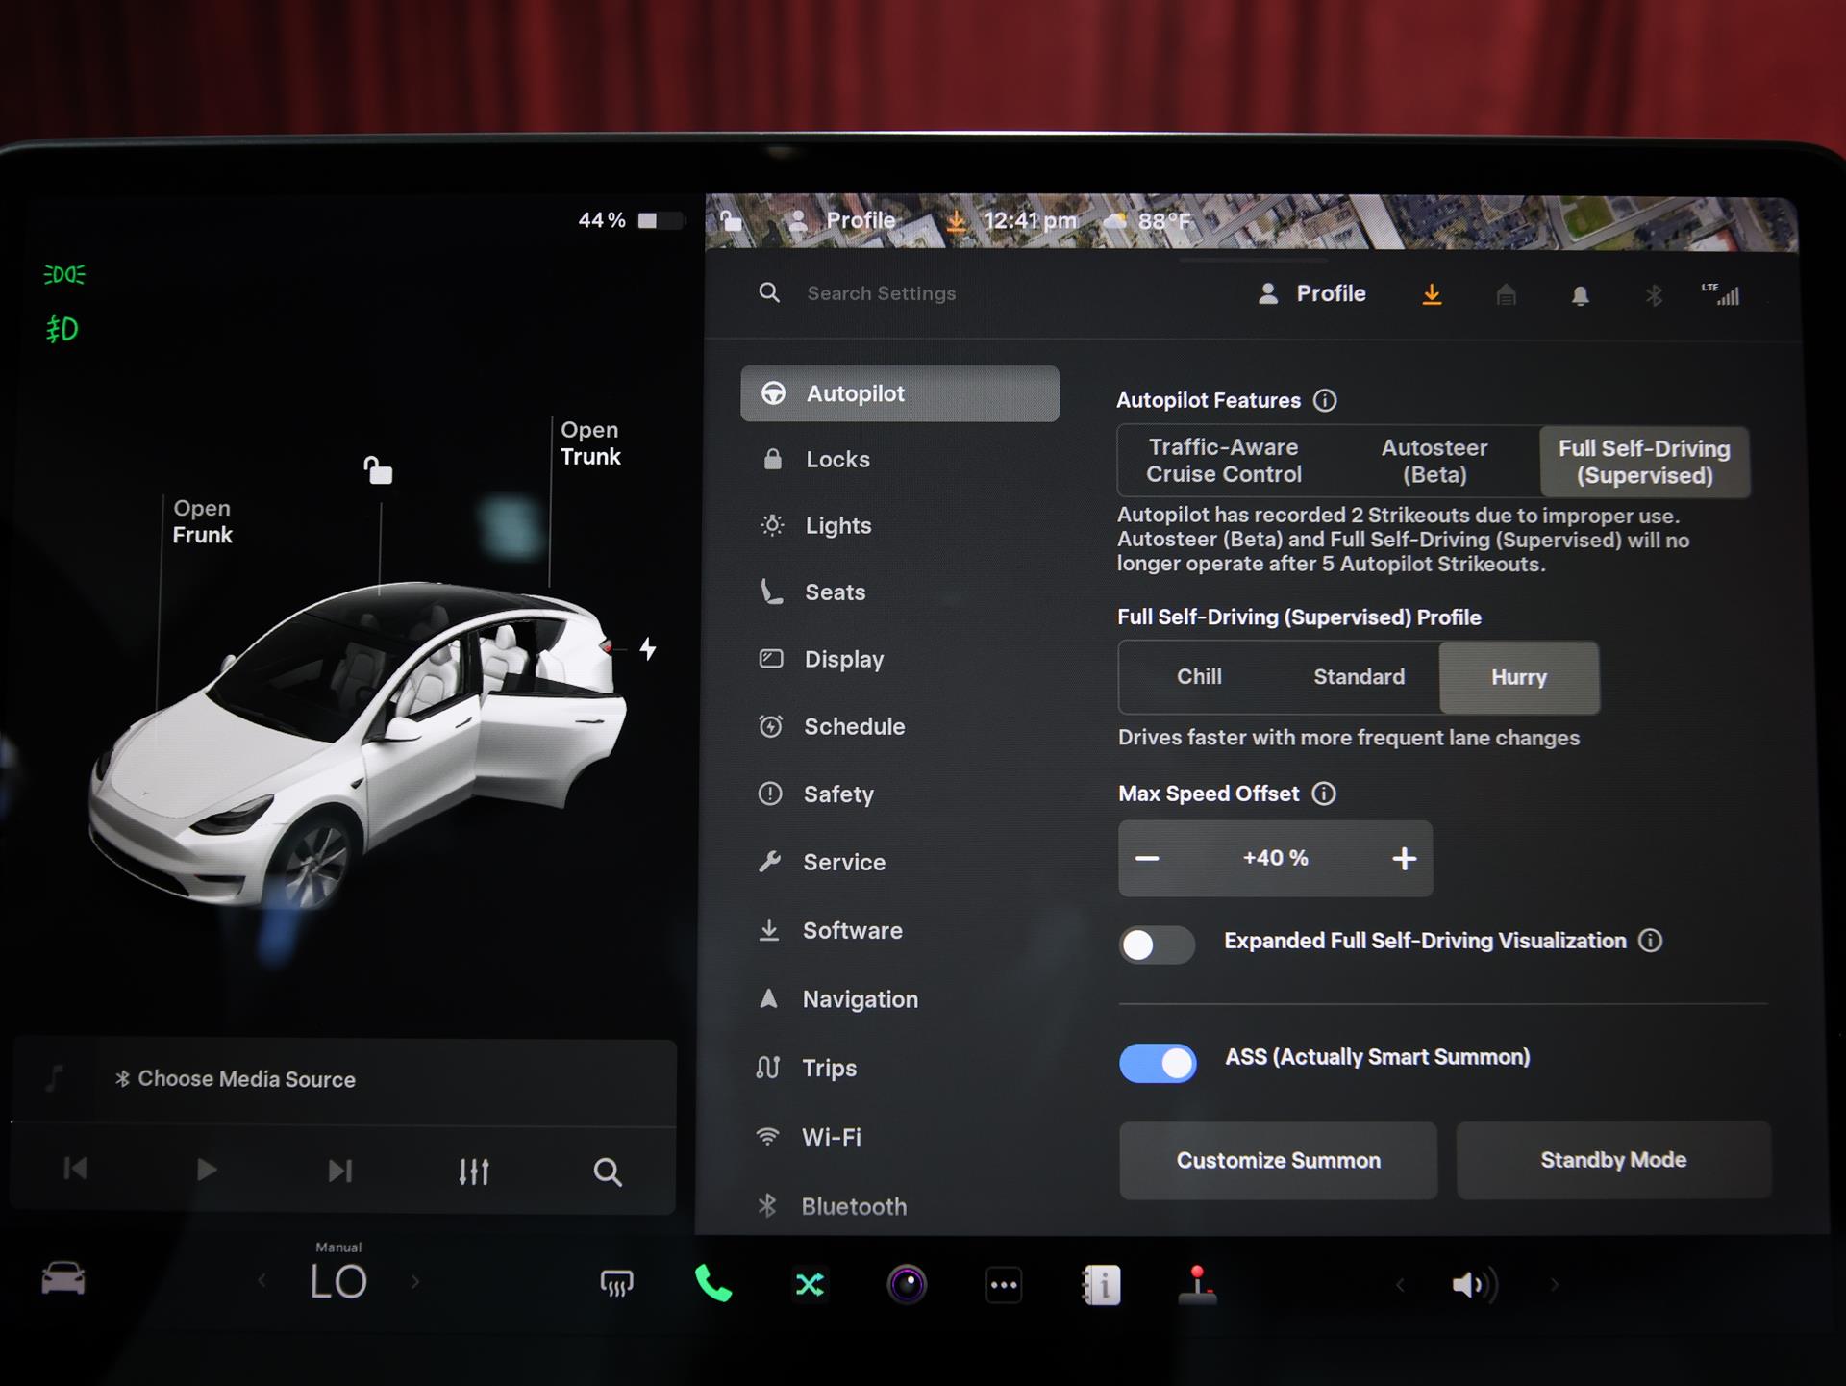The image size is (1846, 1386).
Task: Tap Standby Mode button
Action: 1613,1160
